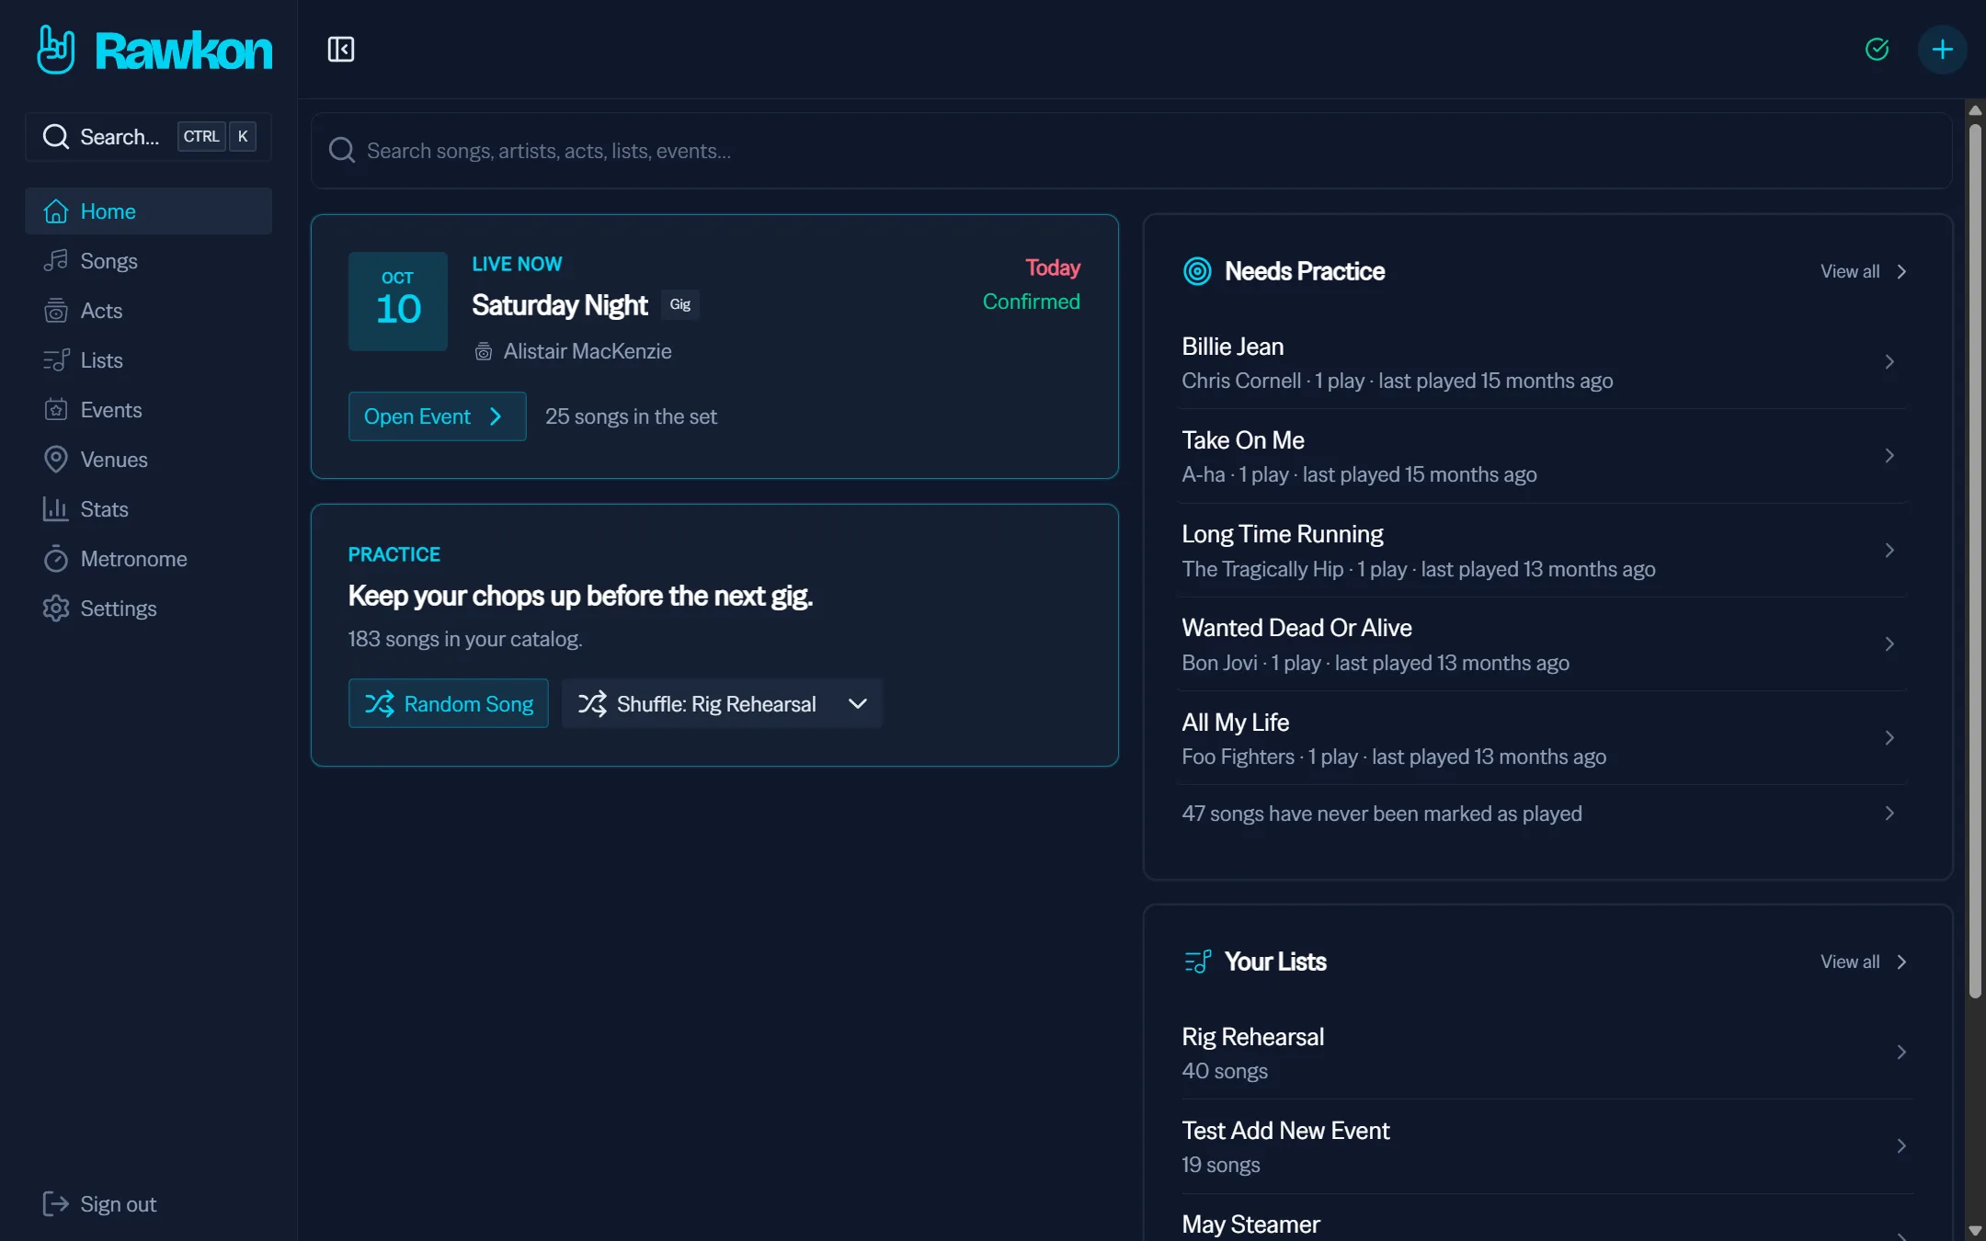Open the Events section

148,410
